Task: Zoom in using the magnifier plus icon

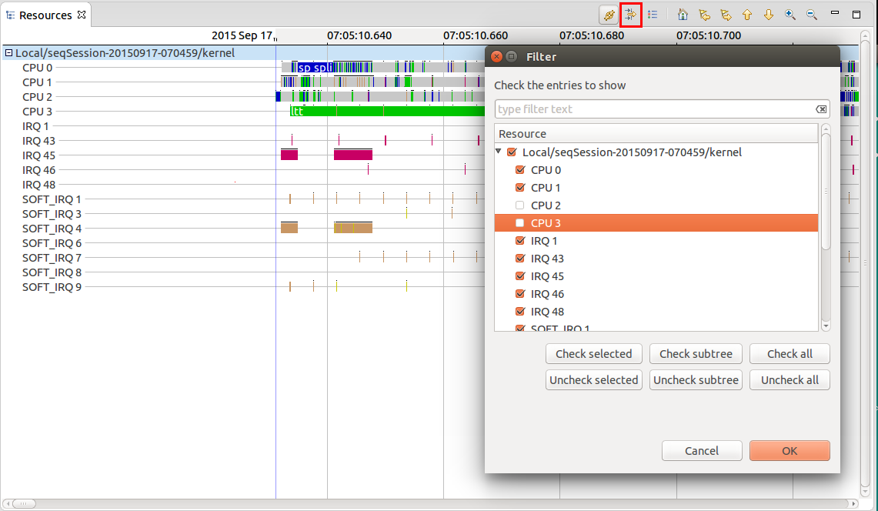Action: 790,15
